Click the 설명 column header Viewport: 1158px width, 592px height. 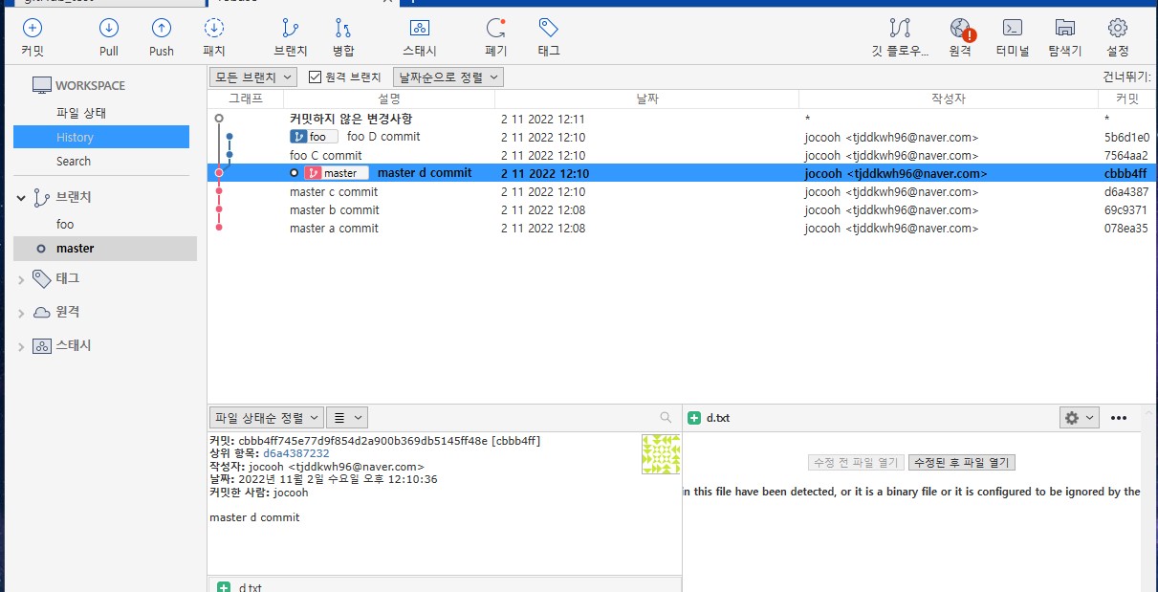pos(389,99)
